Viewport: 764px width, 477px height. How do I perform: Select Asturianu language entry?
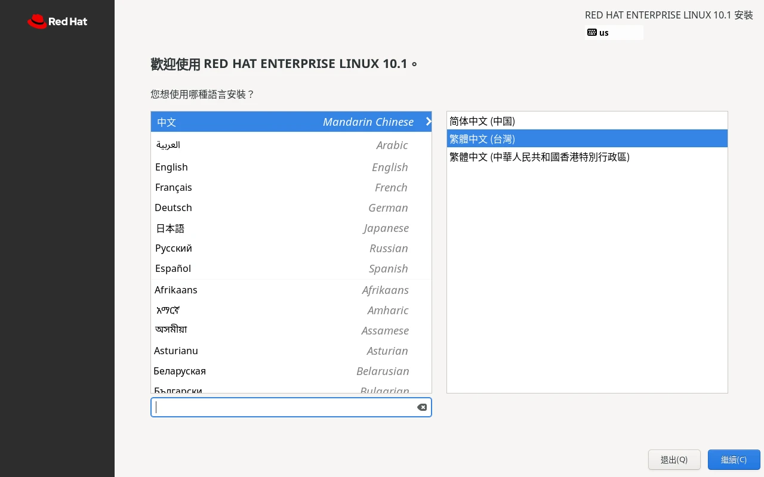239,351
